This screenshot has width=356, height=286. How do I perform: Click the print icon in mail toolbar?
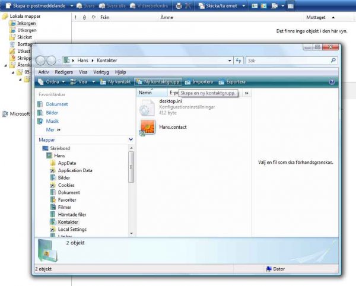(x=179, y=5)
